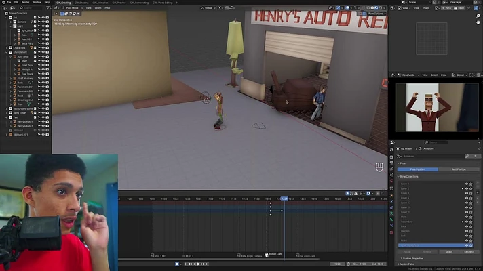Collapse the Set collection

7,18
